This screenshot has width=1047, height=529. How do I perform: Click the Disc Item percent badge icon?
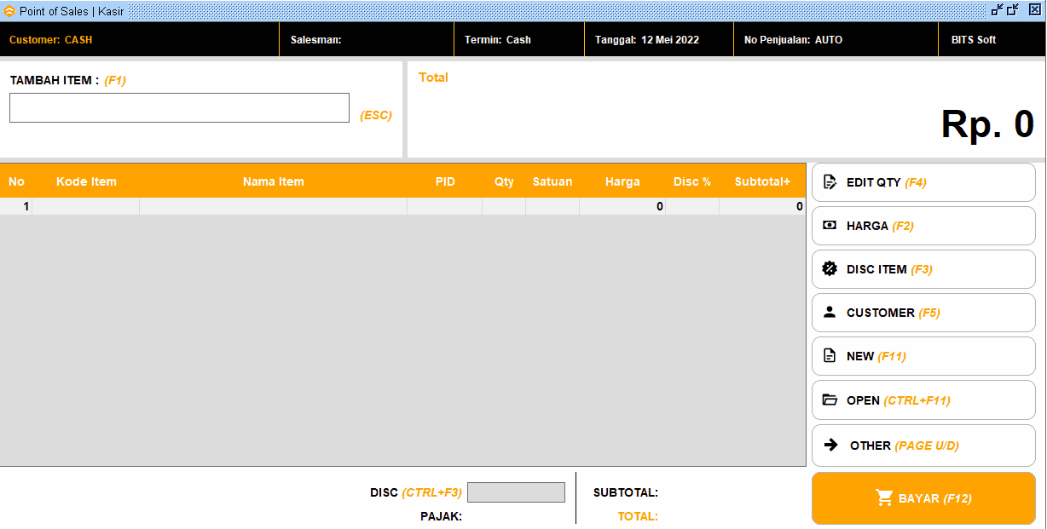click(830, 269)
